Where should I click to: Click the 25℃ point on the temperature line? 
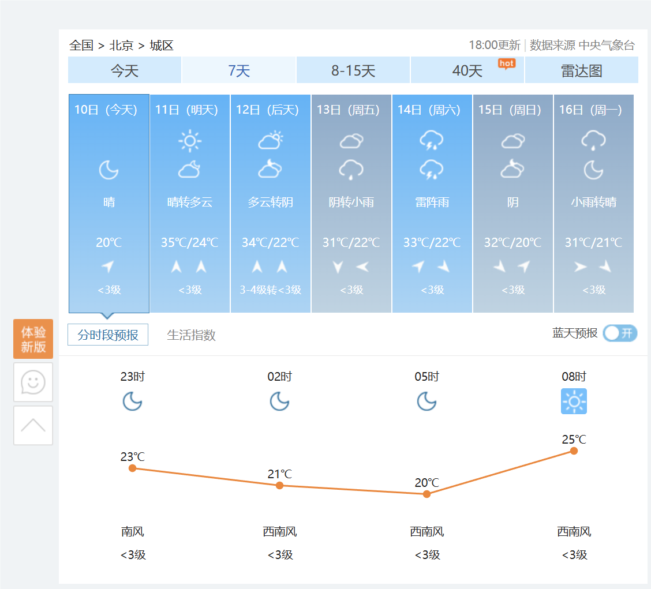pos(574,451)
